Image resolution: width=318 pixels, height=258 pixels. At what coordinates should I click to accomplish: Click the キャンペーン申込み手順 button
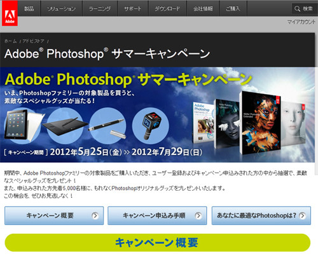point(157,215)
